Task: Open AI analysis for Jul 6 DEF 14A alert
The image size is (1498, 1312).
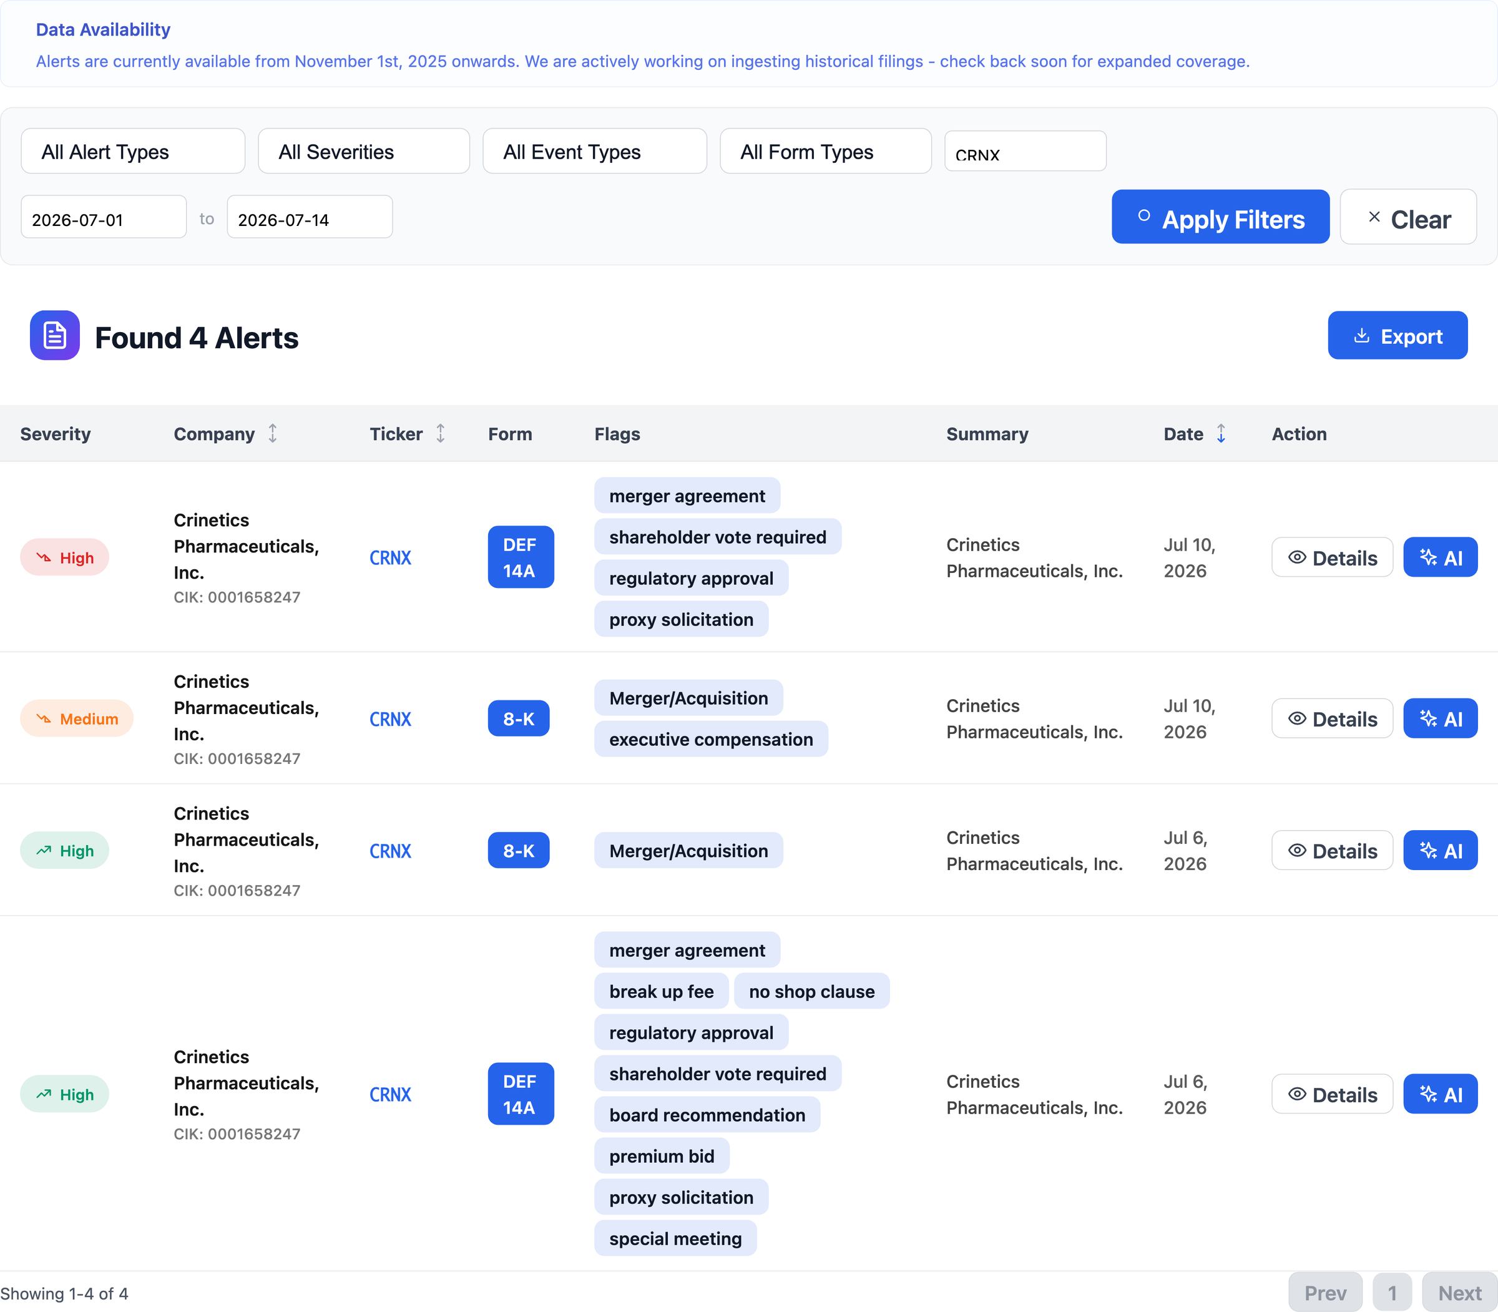Action: pyautogui.click(x=1439, y=1095)
